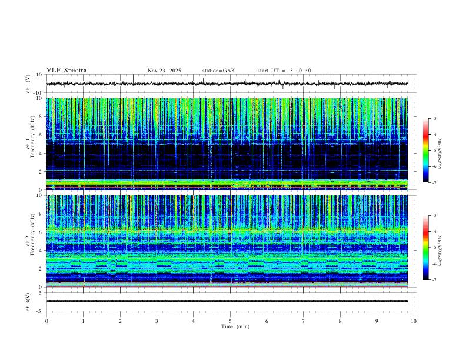
Task: Click the "8" tick on the Time axis
Action: coord(340,321)
